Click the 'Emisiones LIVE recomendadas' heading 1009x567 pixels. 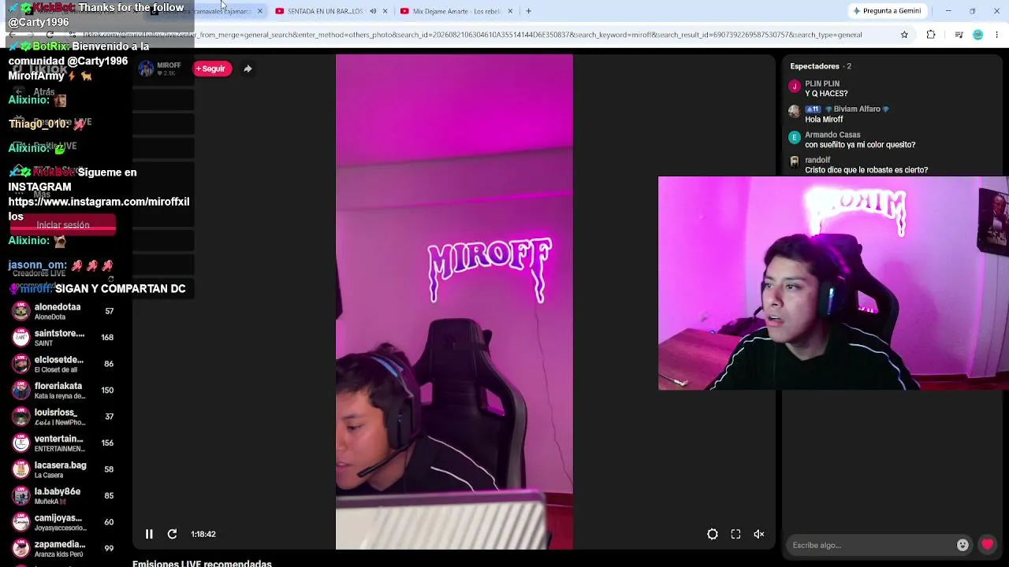click(x=202, y=564)
